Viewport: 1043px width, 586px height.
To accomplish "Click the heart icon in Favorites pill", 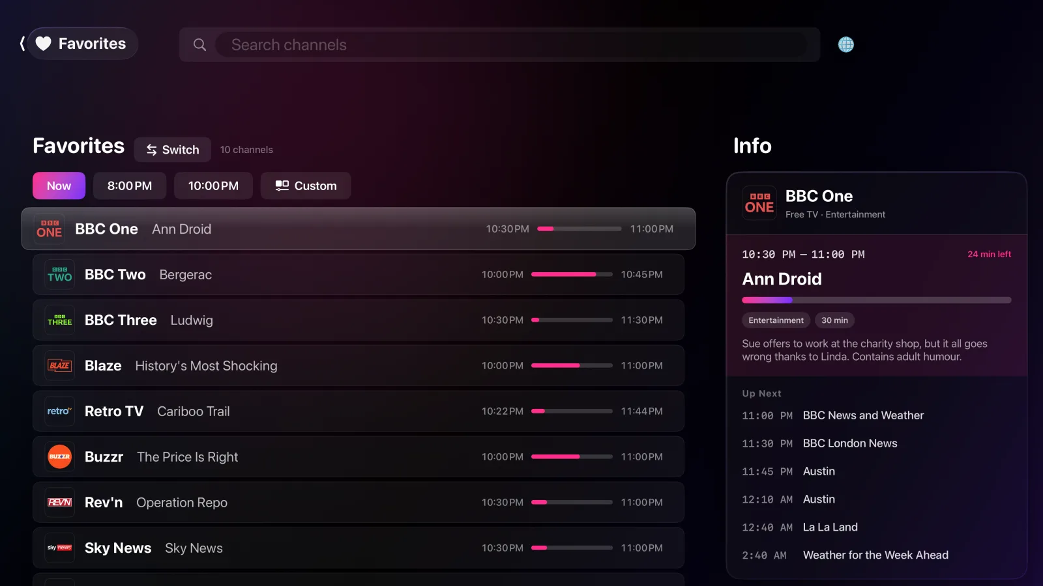I will 43,44.
